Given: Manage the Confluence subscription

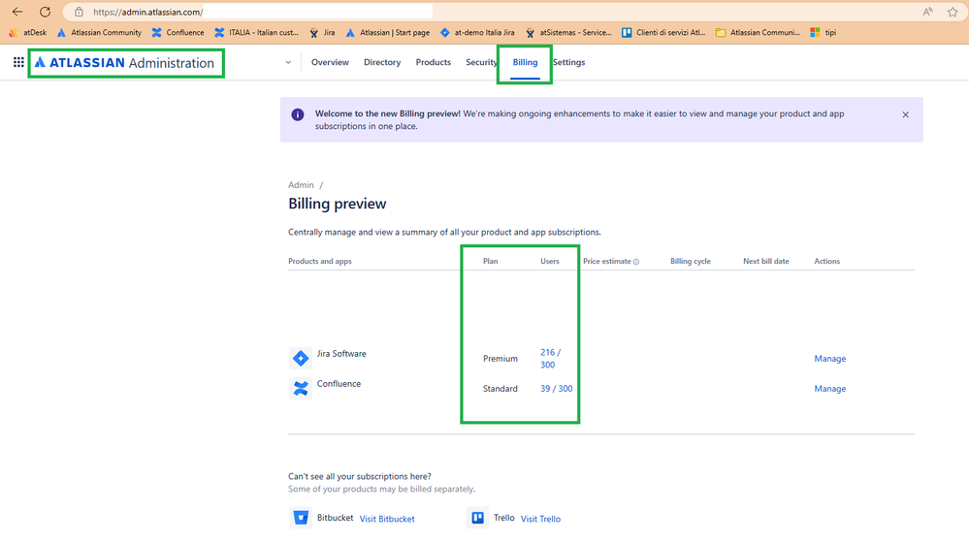Looking at the screenshot, I should pos(830,389).
